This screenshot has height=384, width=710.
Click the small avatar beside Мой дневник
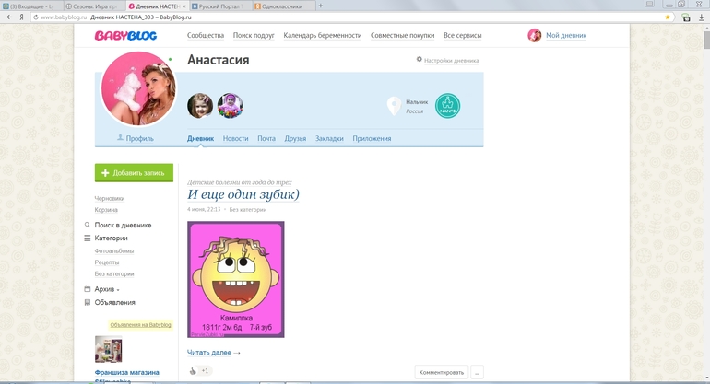click(x=534, y=35)
